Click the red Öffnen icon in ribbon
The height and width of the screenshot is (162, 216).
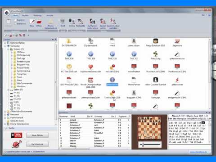(39, 22)
